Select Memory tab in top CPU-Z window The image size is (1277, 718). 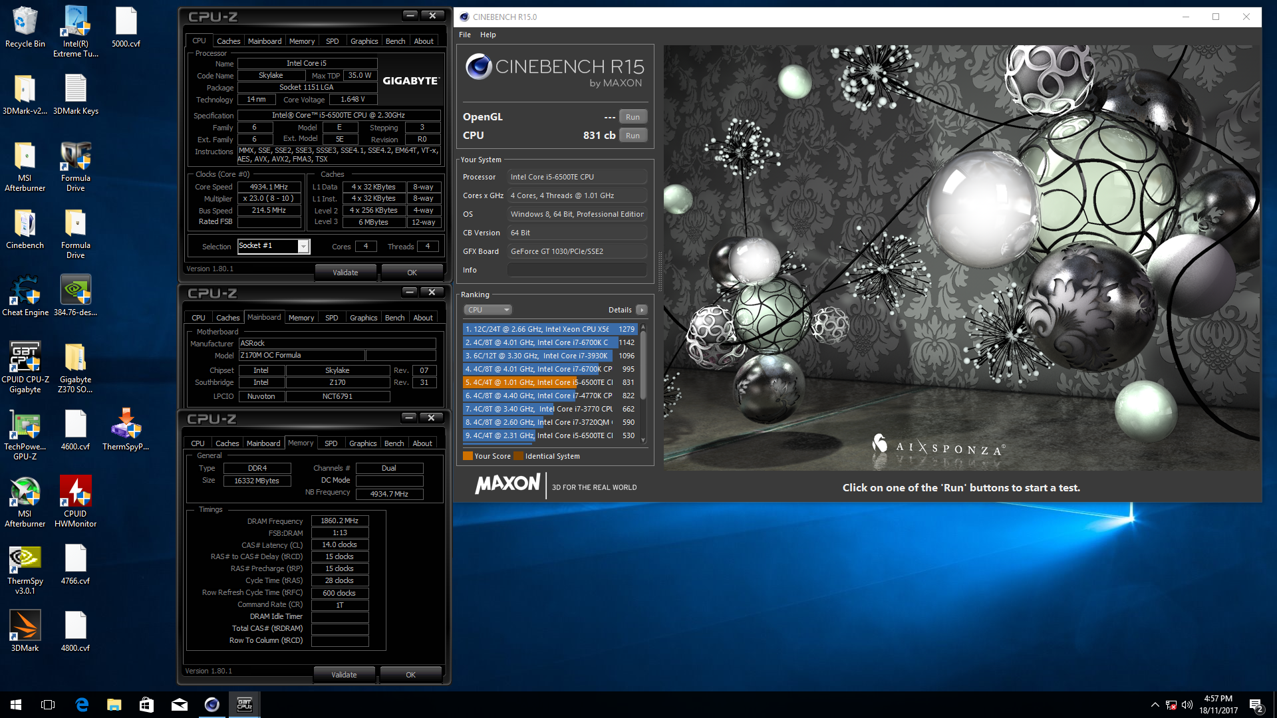coord(302,41)
